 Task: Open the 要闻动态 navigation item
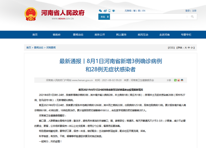pos(78,35)
